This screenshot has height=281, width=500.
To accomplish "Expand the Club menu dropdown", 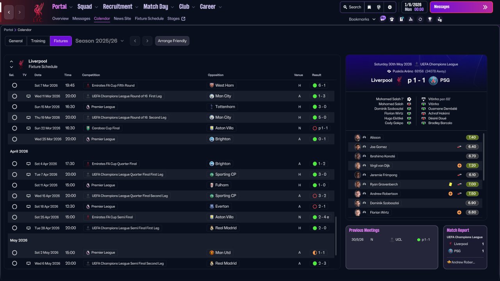I will (193, 7).
